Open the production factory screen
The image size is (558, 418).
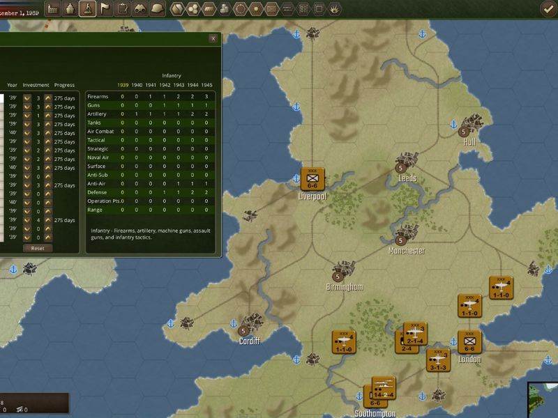click(53, 9)
